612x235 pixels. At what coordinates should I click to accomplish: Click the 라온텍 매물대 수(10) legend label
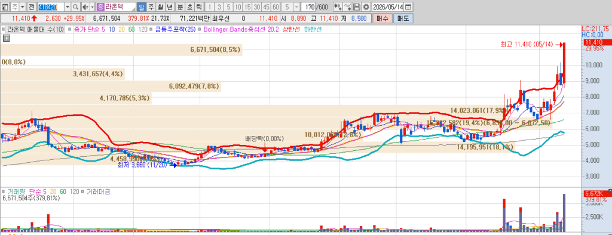[36, 29]
